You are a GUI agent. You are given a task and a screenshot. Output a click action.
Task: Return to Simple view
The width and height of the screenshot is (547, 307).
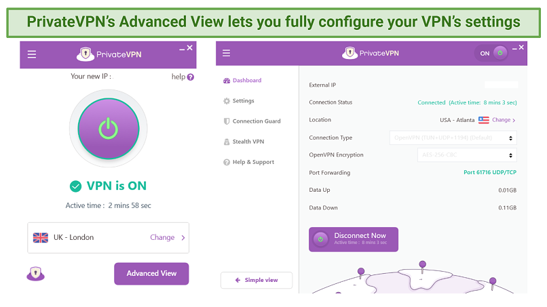(257, 280)
